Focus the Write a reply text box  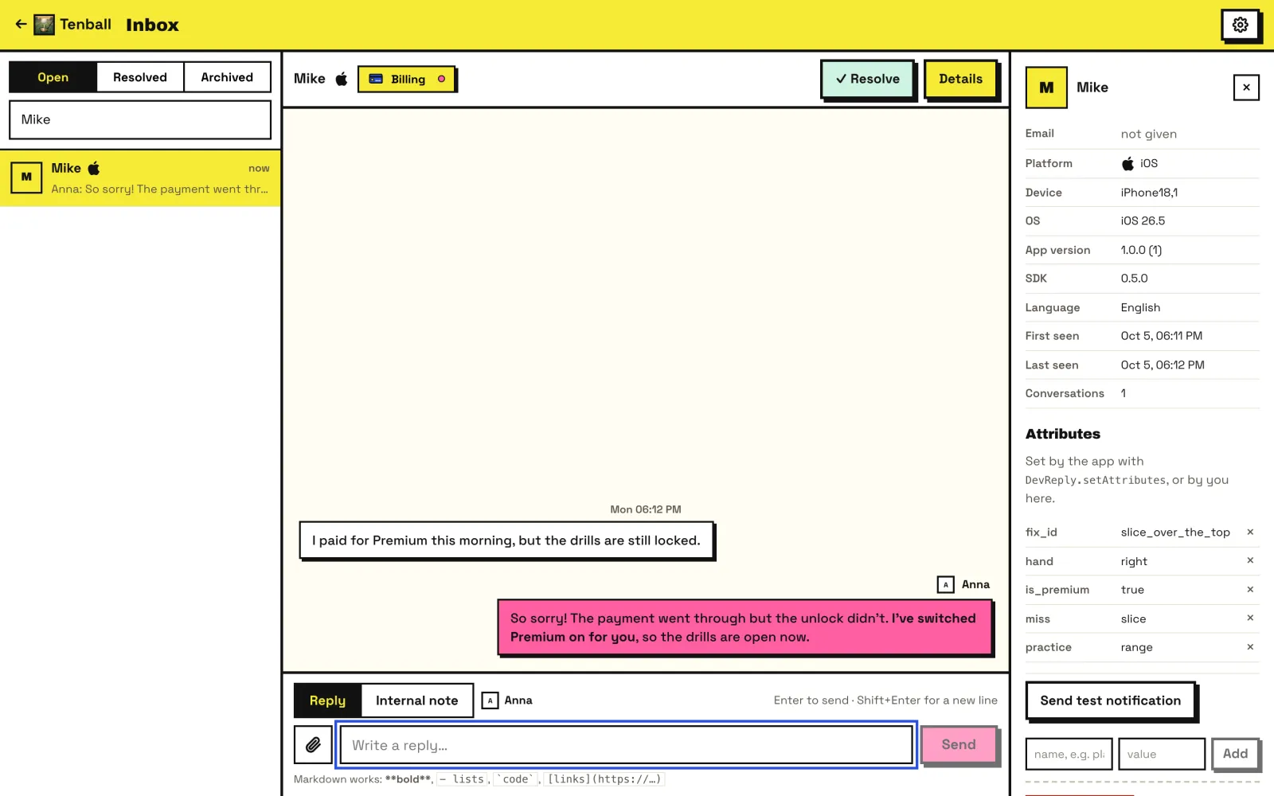click(626, 745)
